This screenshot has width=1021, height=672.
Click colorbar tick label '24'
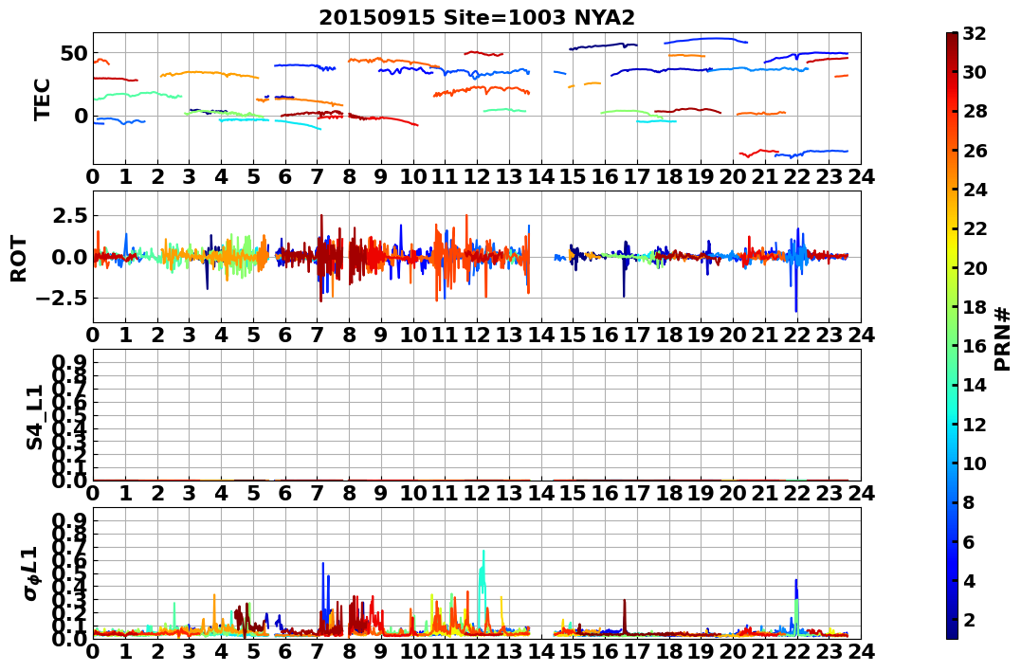(x=975, y=190)
